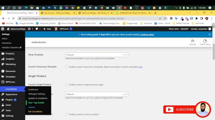Click the page vertical scrollbar
215x120 pixels.
[x=214, y=52]
